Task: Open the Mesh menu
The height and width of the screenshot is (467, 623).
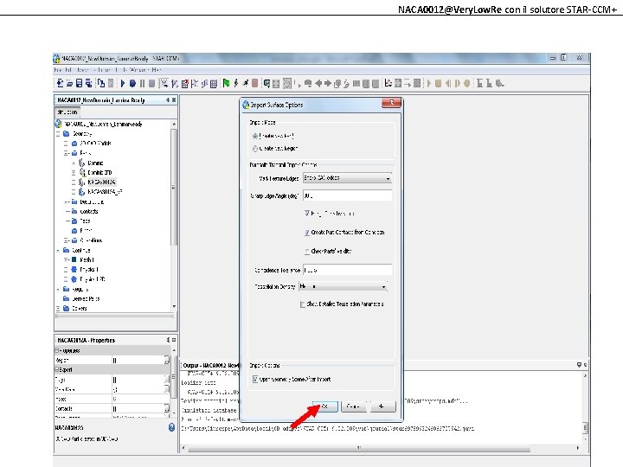Action: tap(83, 70)
